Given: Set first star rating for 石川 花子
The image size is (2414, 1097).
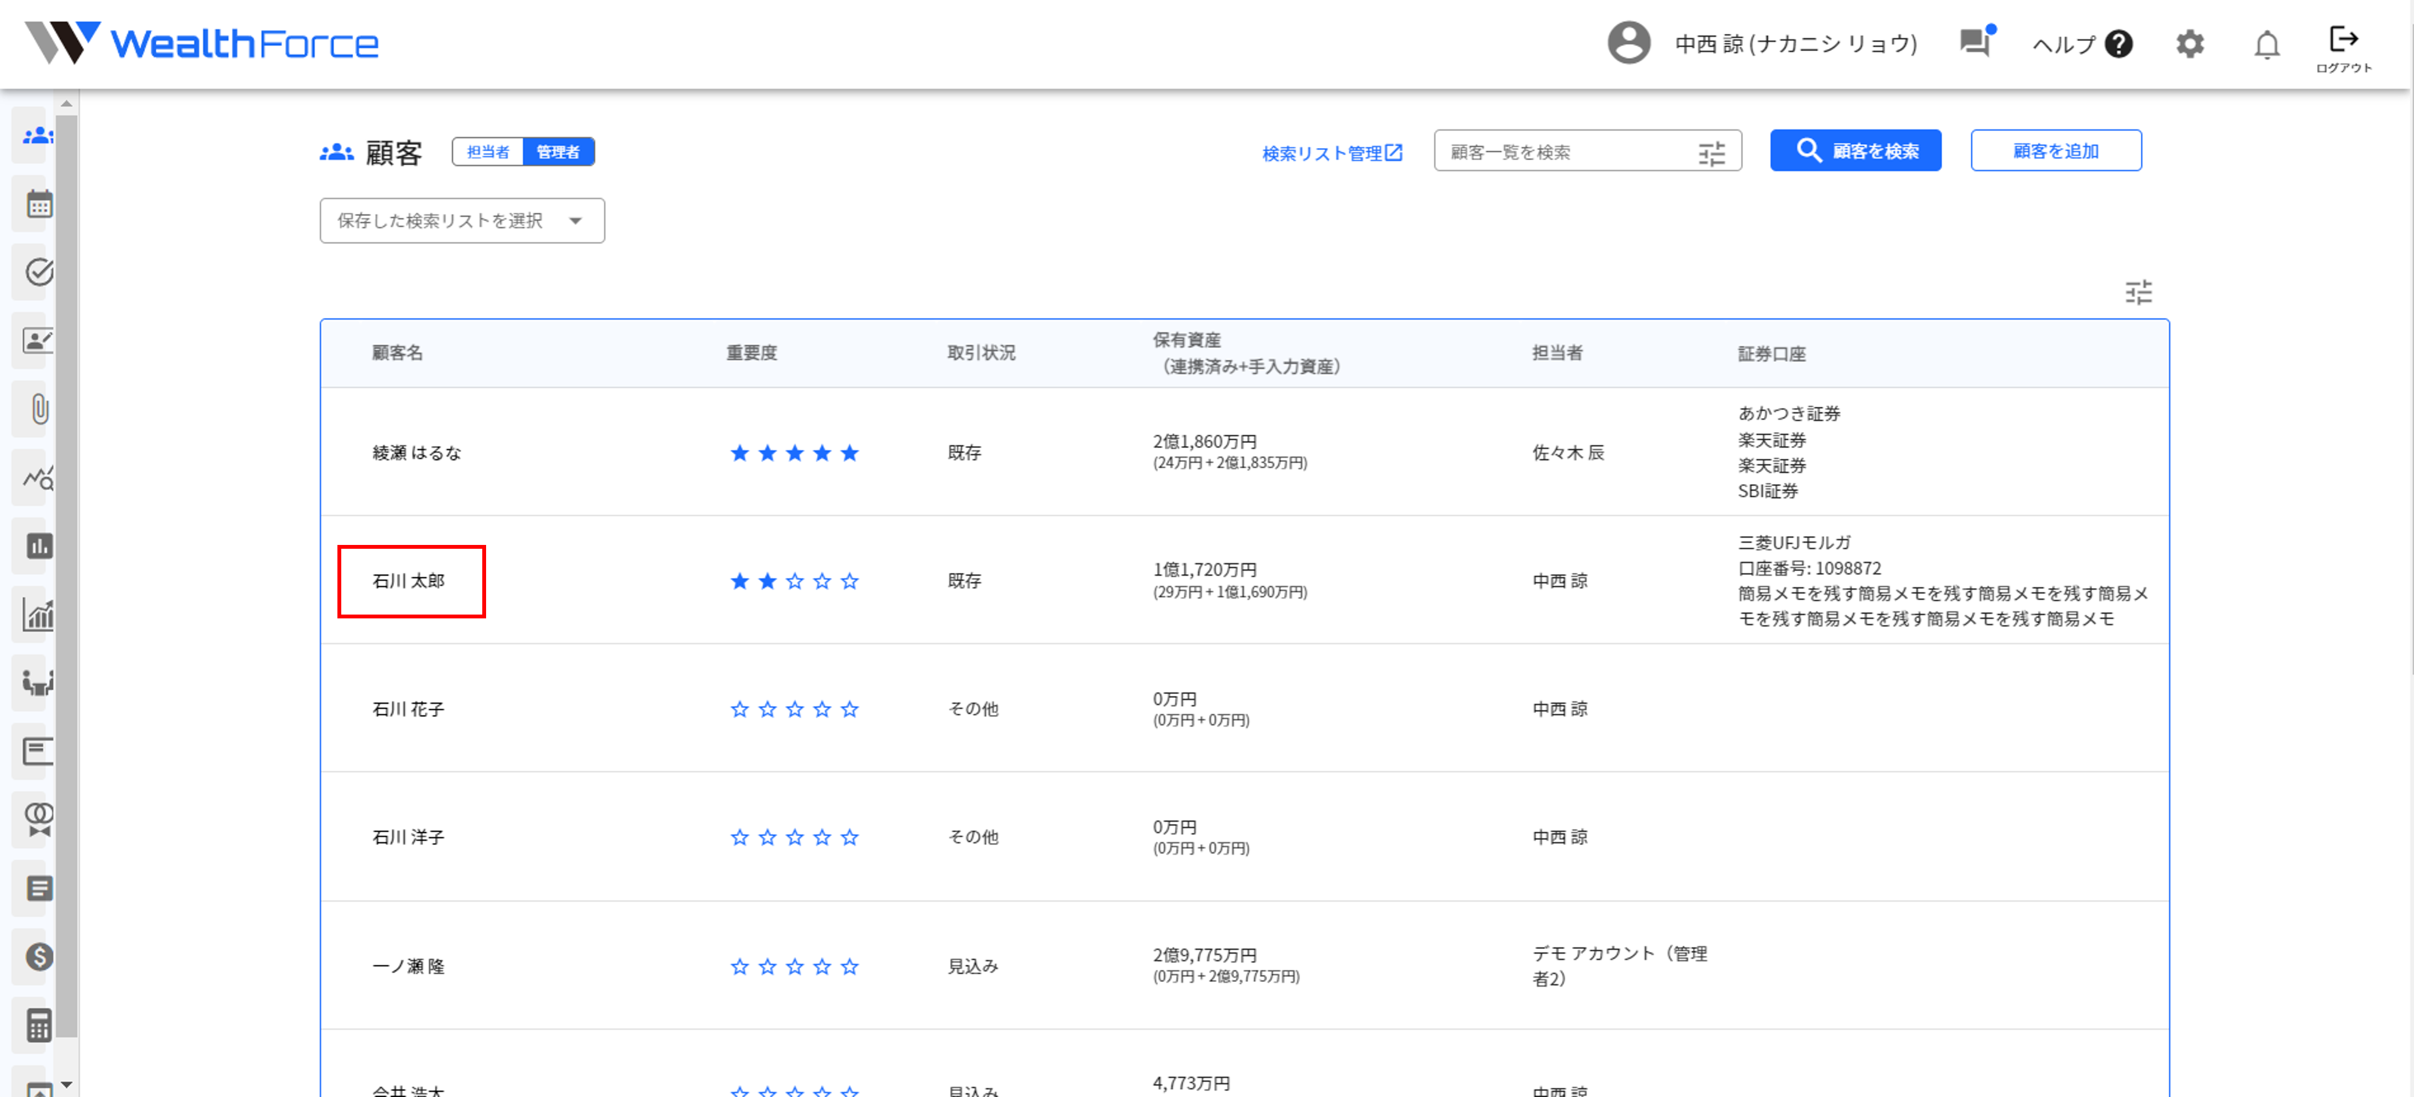Looking at the screenshot, I should coord(740,709).
